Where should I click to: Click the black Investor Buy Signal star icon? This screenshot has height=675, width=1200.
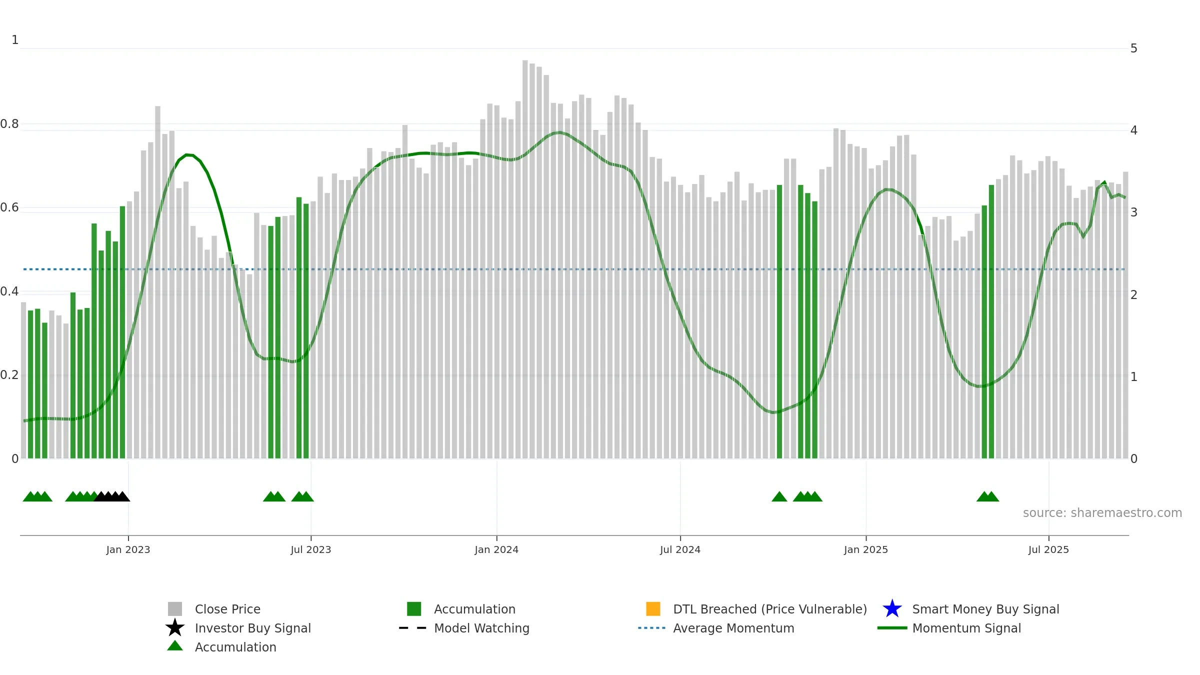point(174,627)
